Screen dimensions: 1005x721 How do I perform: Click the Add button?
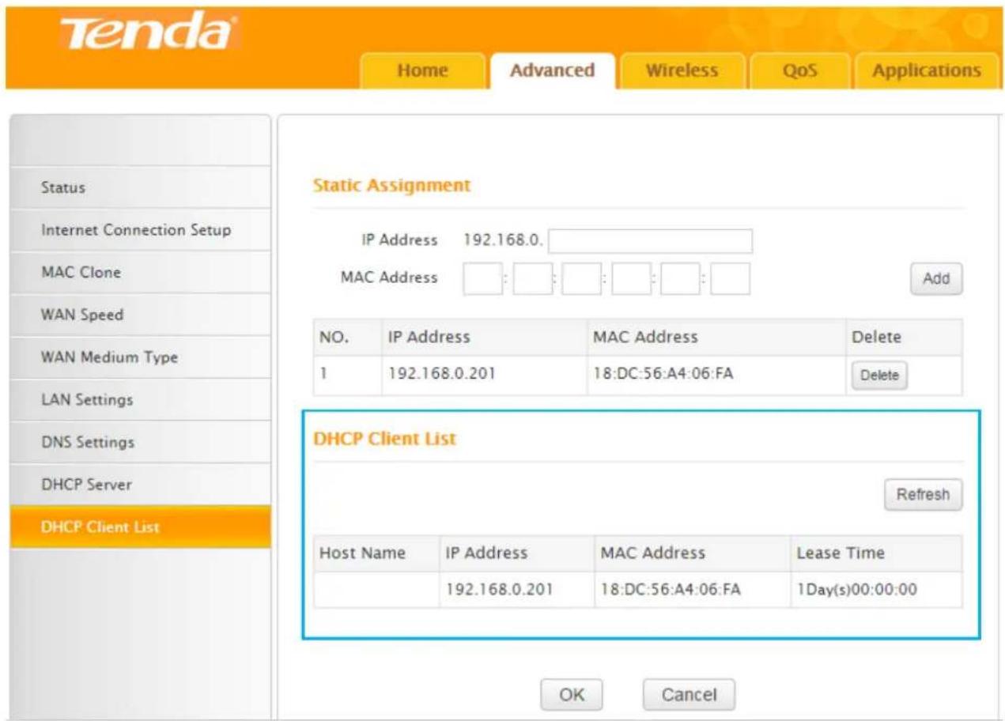pos(936,278)
